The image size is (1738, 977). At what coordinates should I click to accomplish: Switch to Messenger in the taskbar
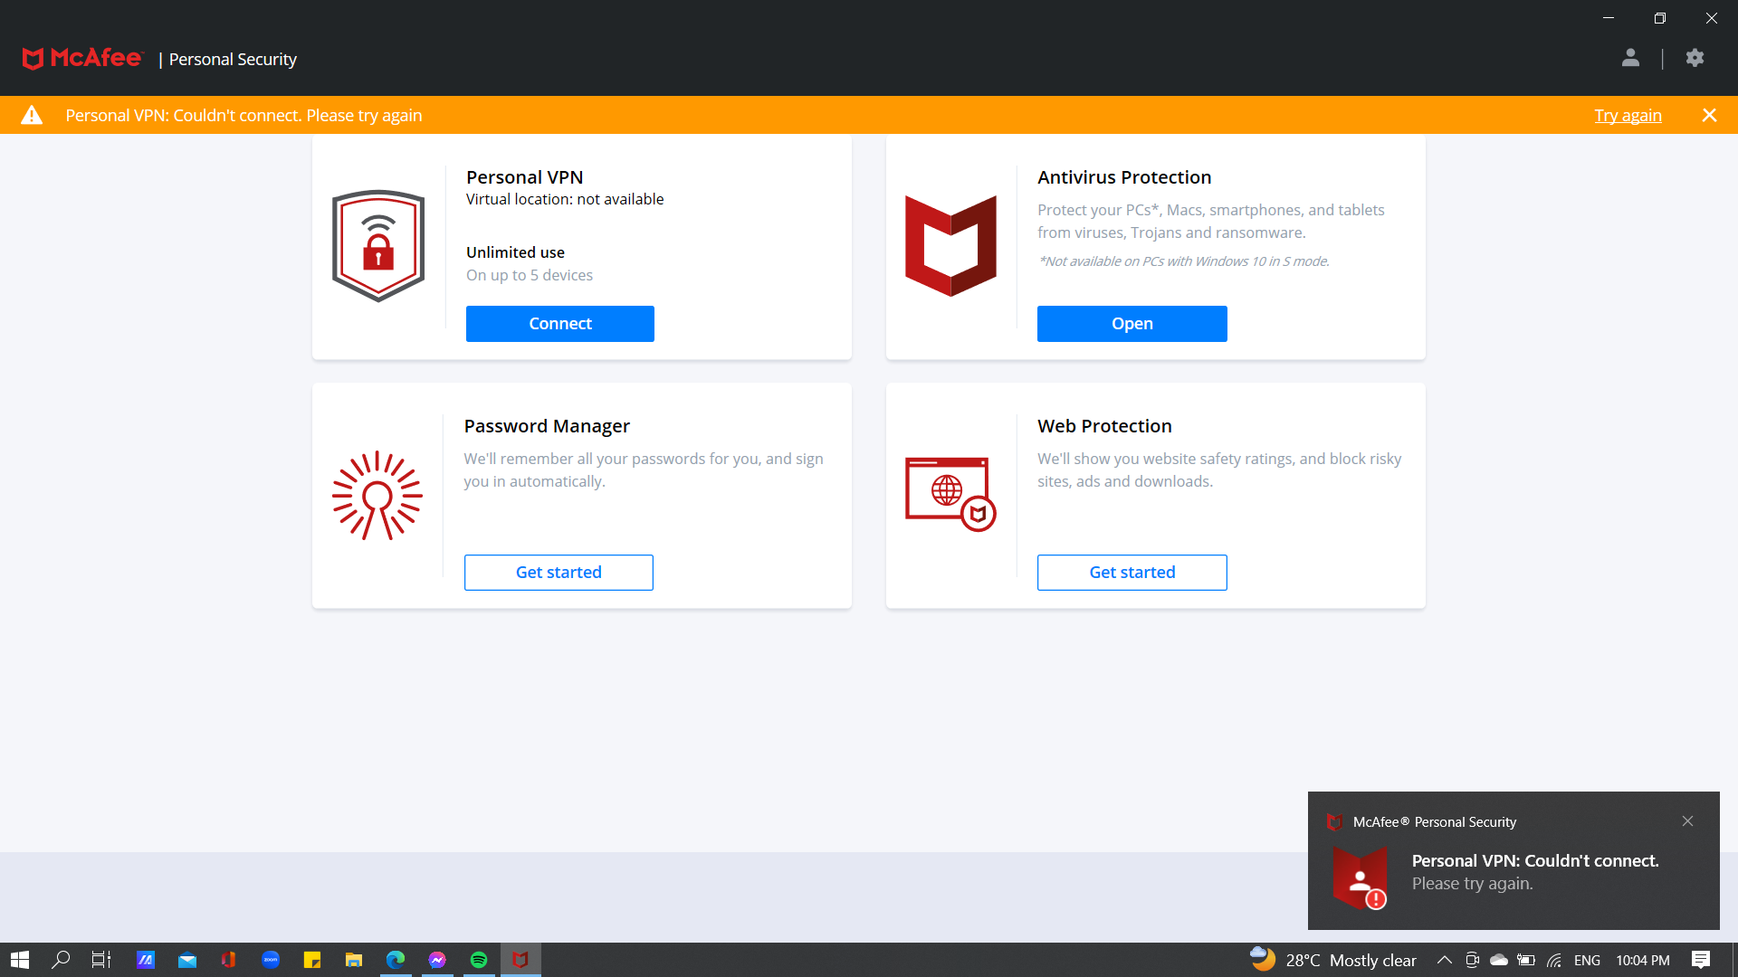point(437,960)
